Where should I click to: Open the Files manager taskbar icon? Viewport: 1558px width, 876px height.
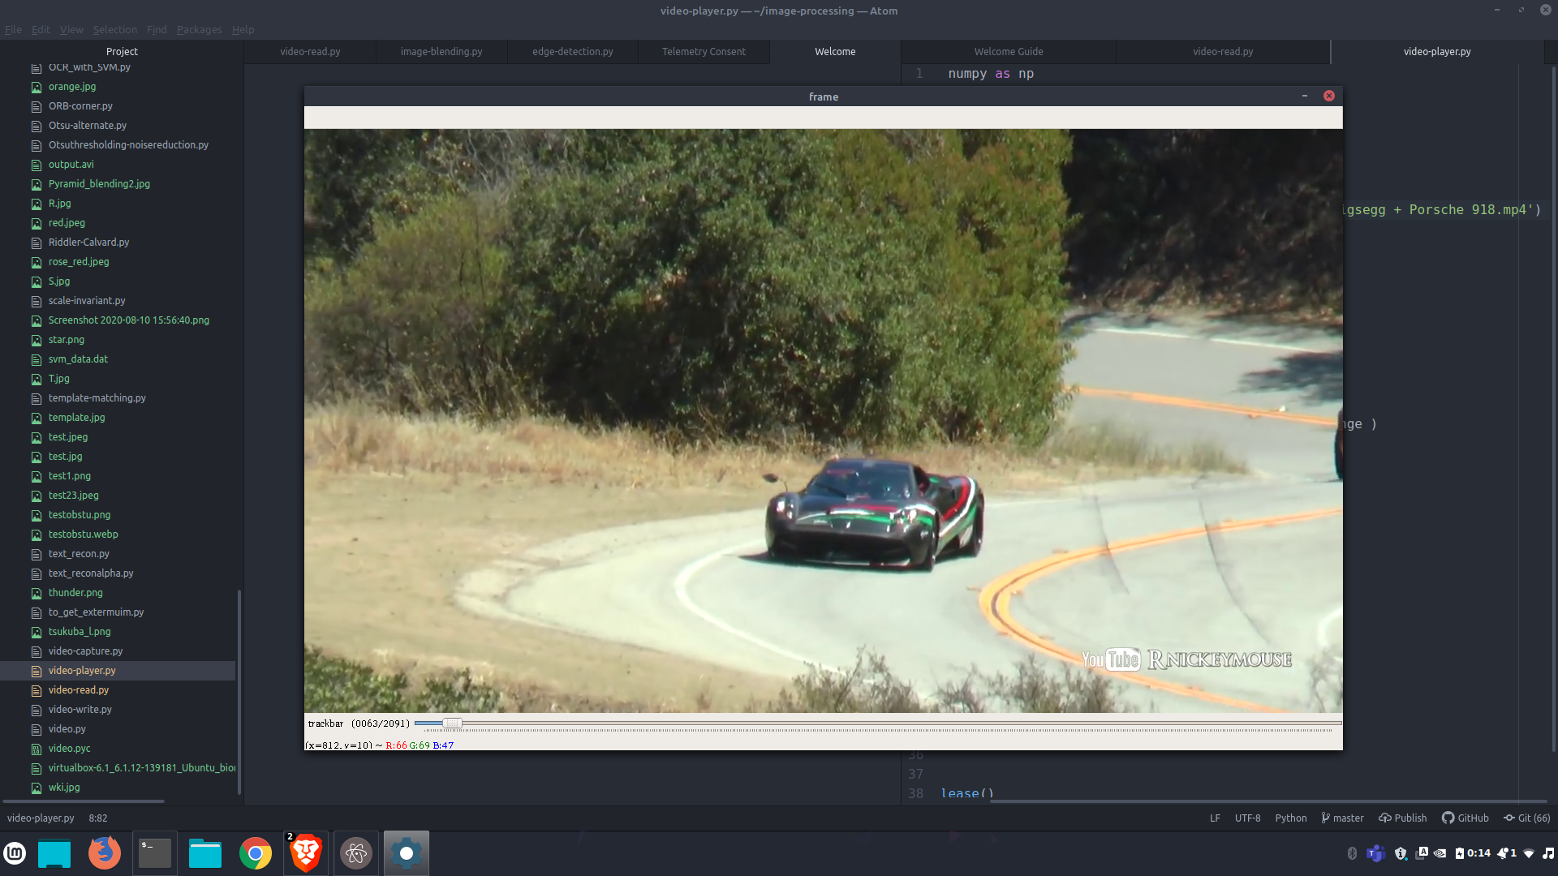pos(204,853)
